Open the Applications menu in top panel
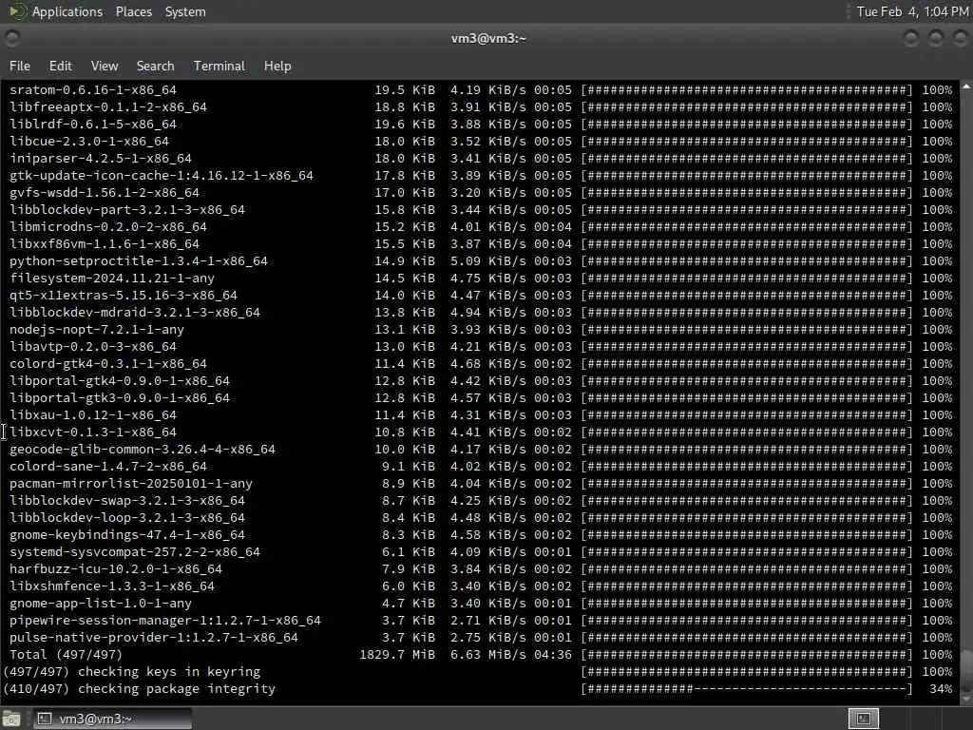 (x=67, y=11)
